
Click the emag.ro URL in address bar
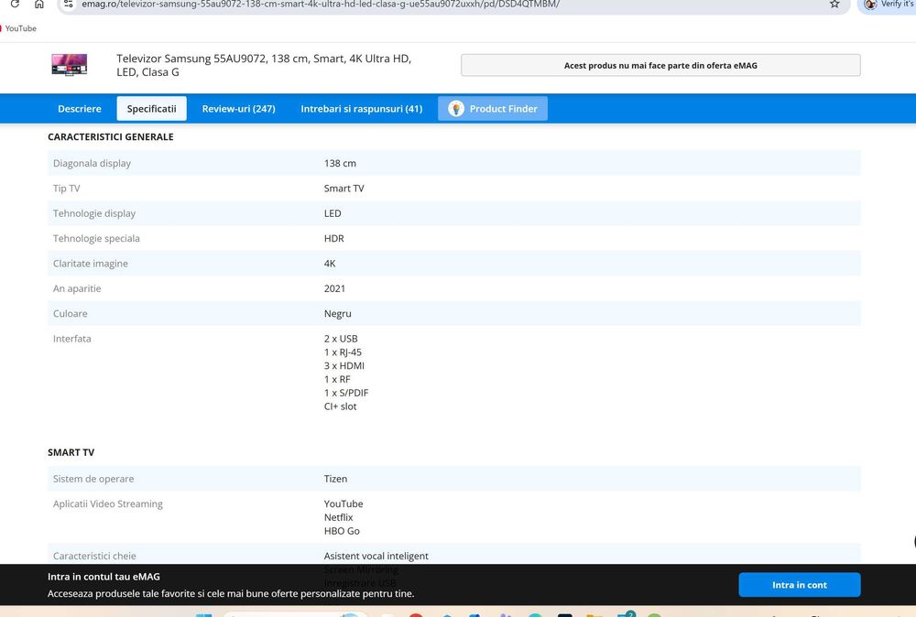point(320,4)
